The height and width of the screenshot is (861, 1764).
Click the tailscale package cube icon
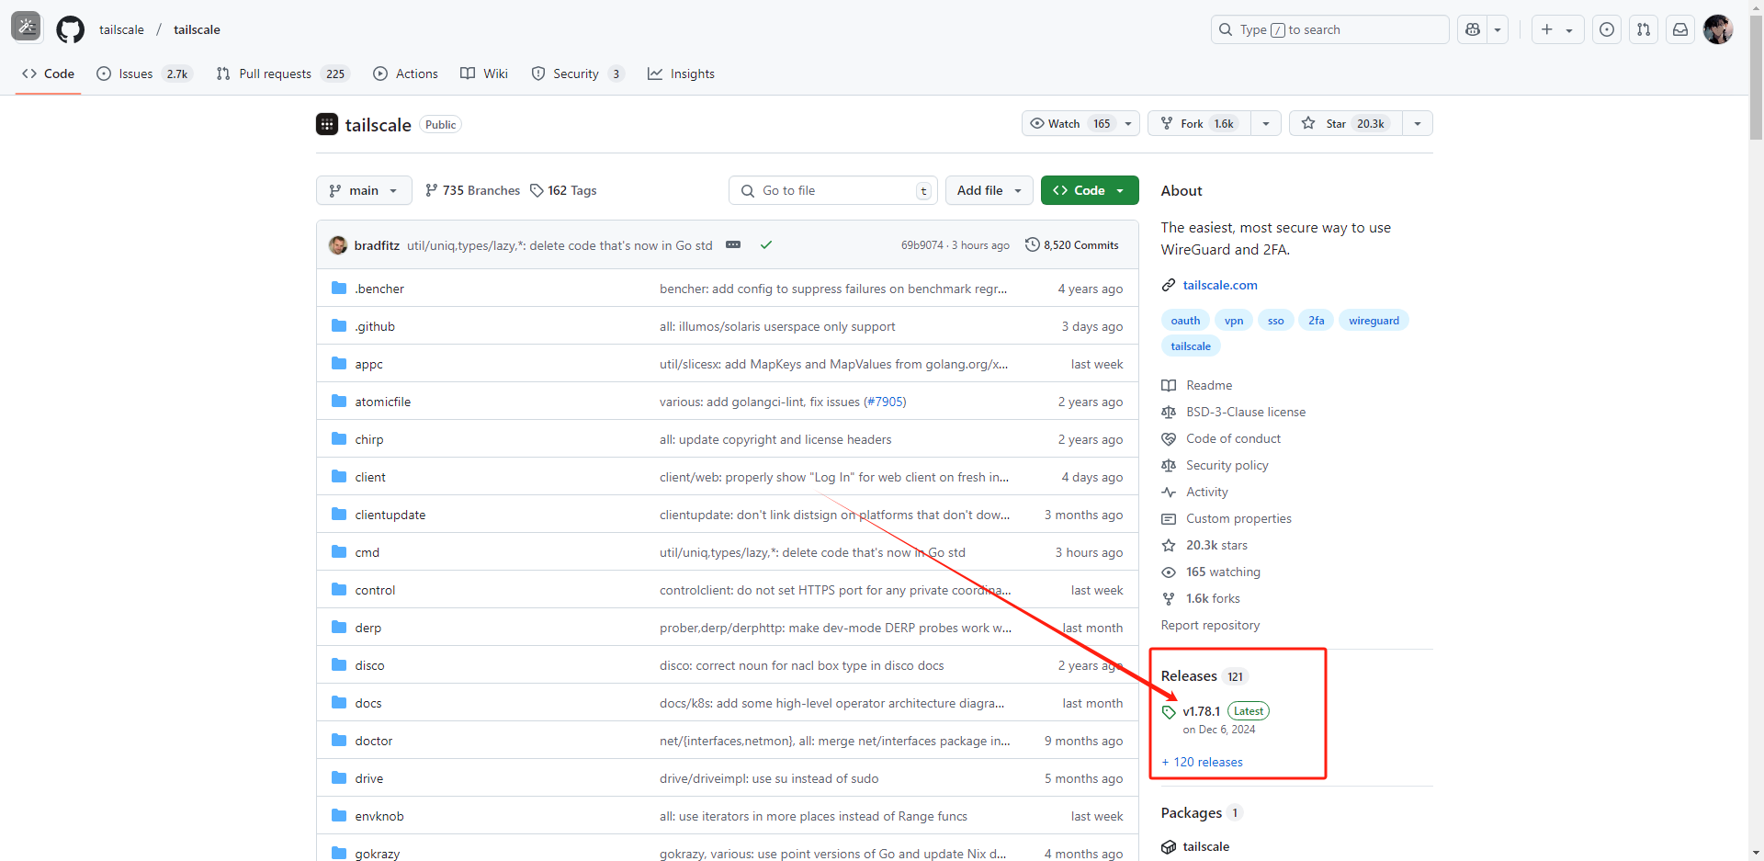click(1169, 847)
